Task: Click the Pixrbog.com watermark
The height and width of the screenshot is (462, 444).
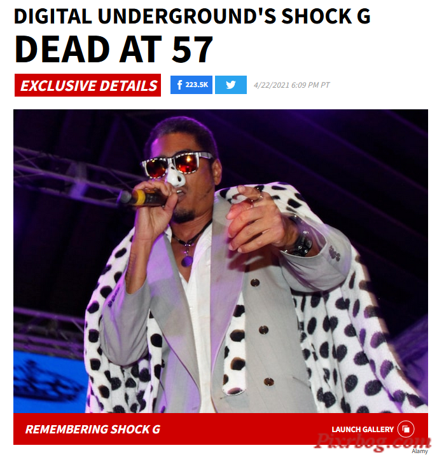Action: click(373, 442)
